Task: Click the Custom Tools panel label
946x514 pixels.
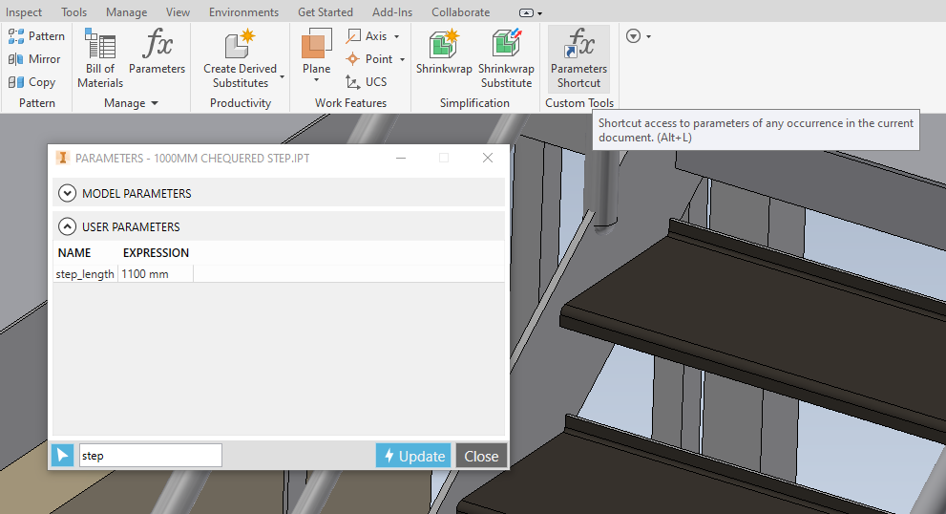Action: click(x=579, y=103)
